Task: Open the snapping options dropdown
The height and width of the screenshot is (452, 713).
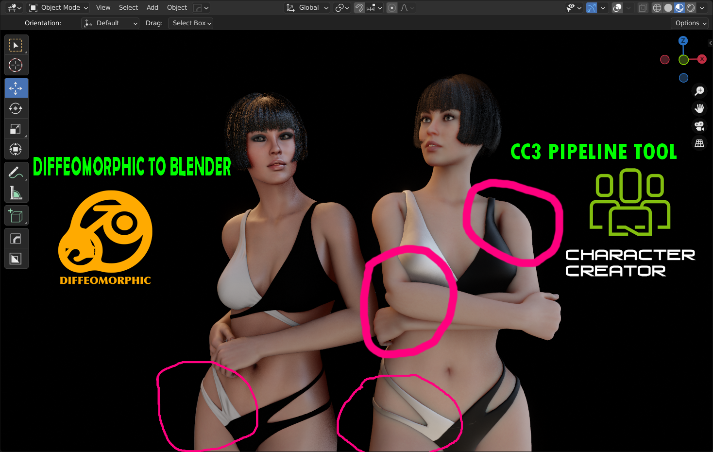Action: (x=374, y=8)
